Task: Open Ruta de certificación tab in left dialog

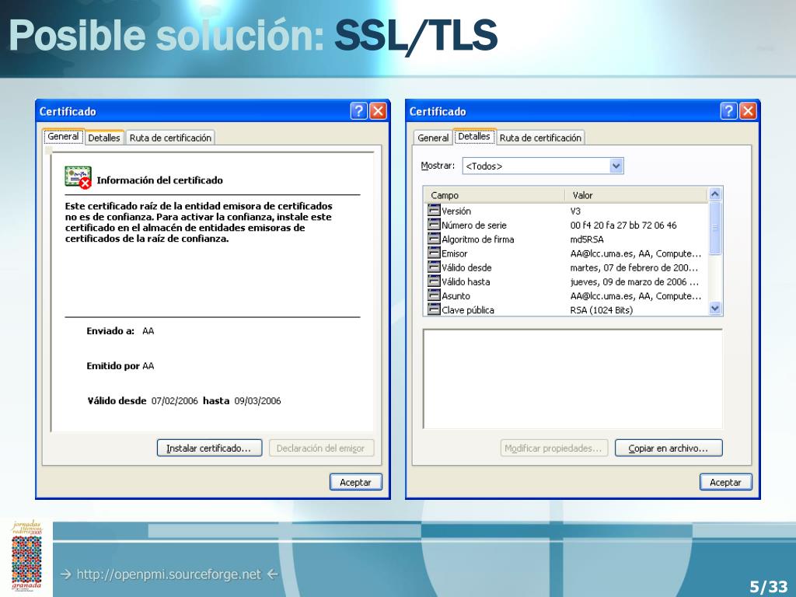Action: point(170,138)
